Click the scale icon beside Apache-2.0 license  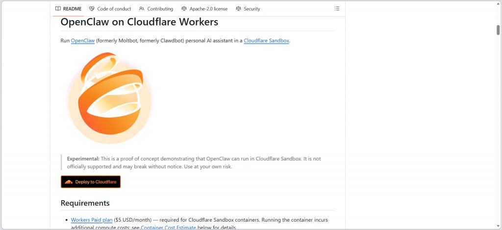click(184, 8)
